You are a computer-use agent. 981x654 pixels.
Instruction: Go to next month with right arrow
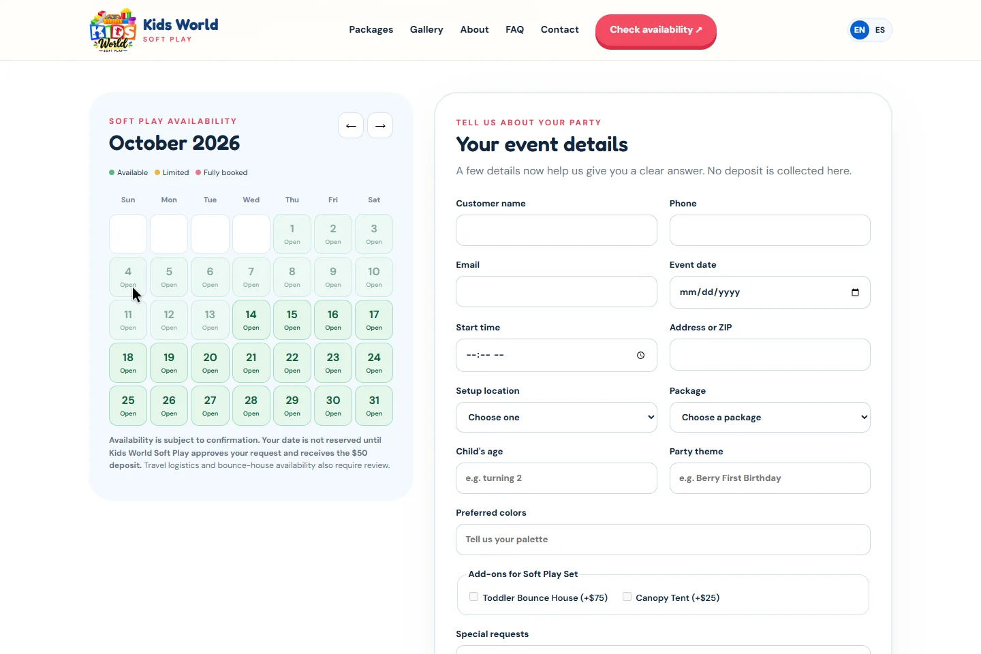coord(380,125)
